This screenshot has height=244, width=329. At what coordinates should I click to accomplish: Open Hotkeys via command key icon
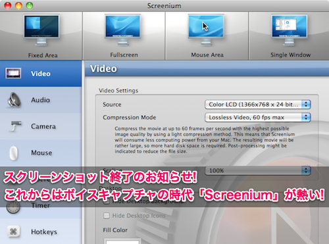click(13, 232)
